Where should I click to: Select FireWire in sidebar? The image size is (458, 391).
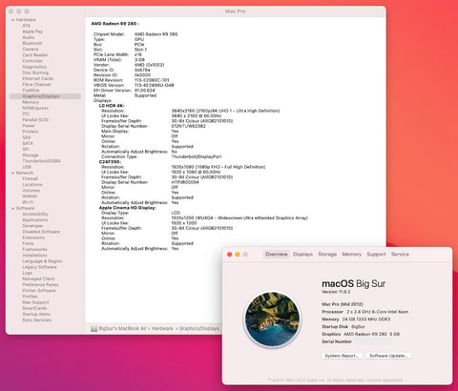31,91
